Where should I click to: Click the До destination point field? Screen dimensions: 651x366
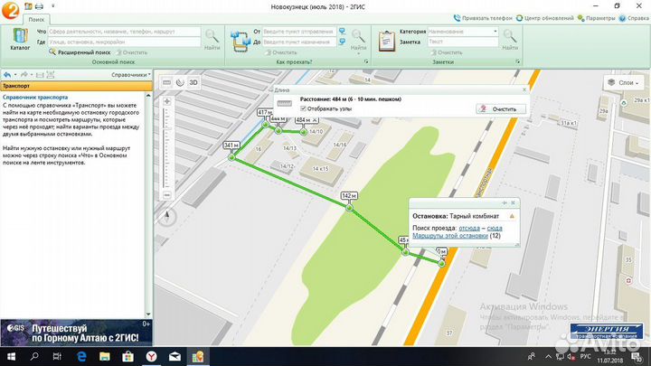(x=299, y=42)
